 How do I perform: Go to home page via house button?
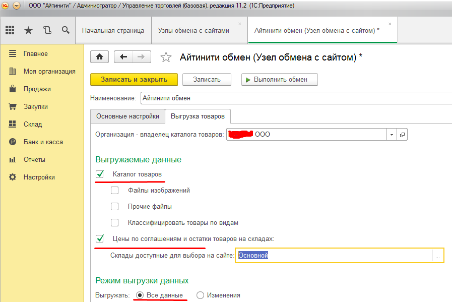click(x=99, y=56)
